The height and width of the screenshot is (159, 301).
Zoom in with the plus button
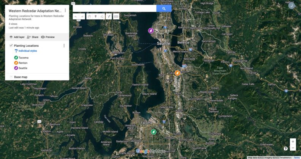(x=293, y=142)
